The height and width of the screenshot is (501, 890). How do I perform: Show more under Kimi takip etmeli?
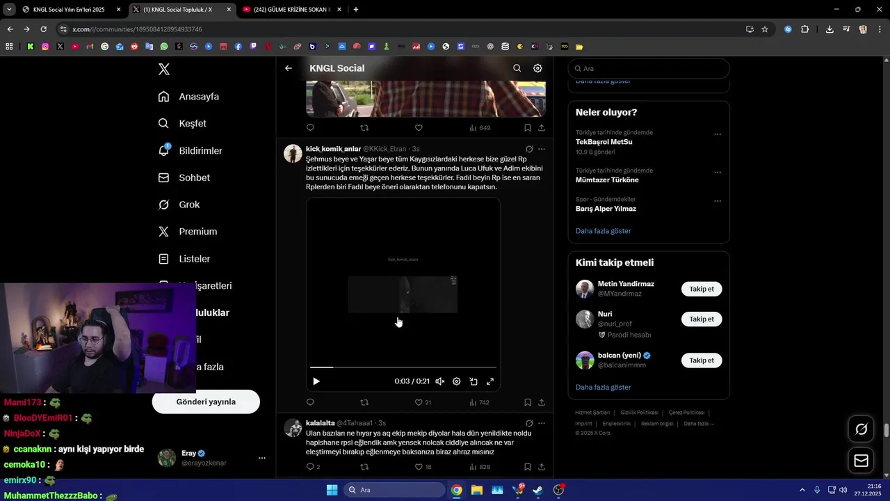(603, 387)
